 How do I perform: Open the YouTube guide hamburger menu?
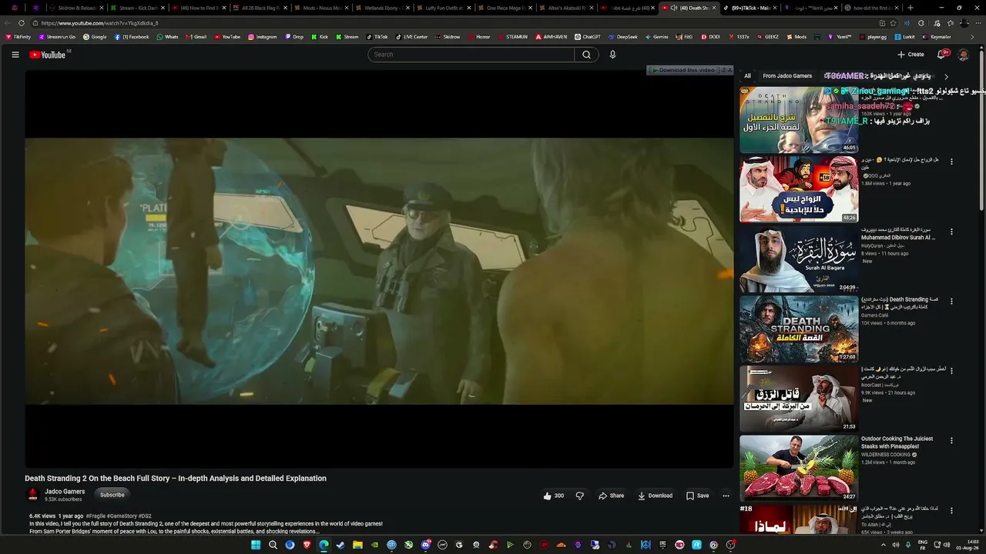[15, 55]
